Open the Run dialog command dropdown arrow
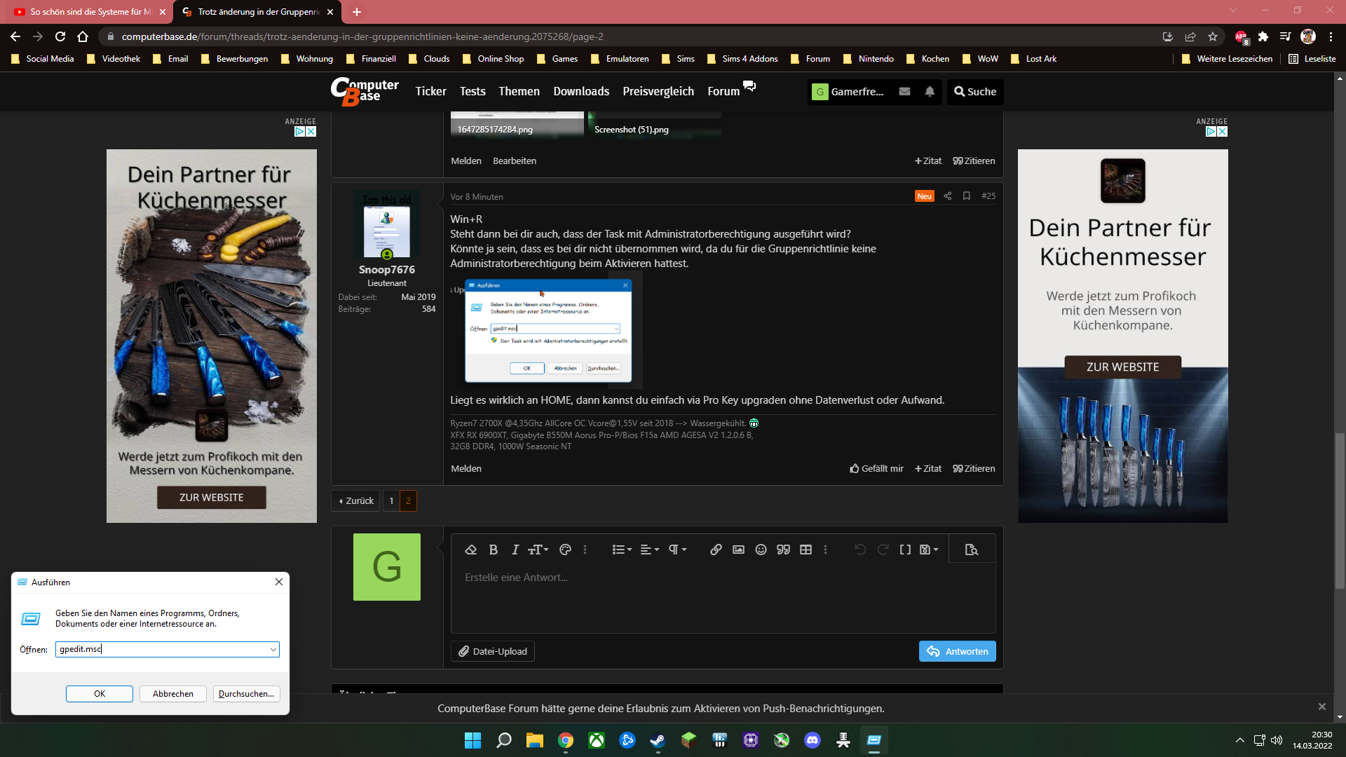The image size is (1346, 757). tap(273, 650)
